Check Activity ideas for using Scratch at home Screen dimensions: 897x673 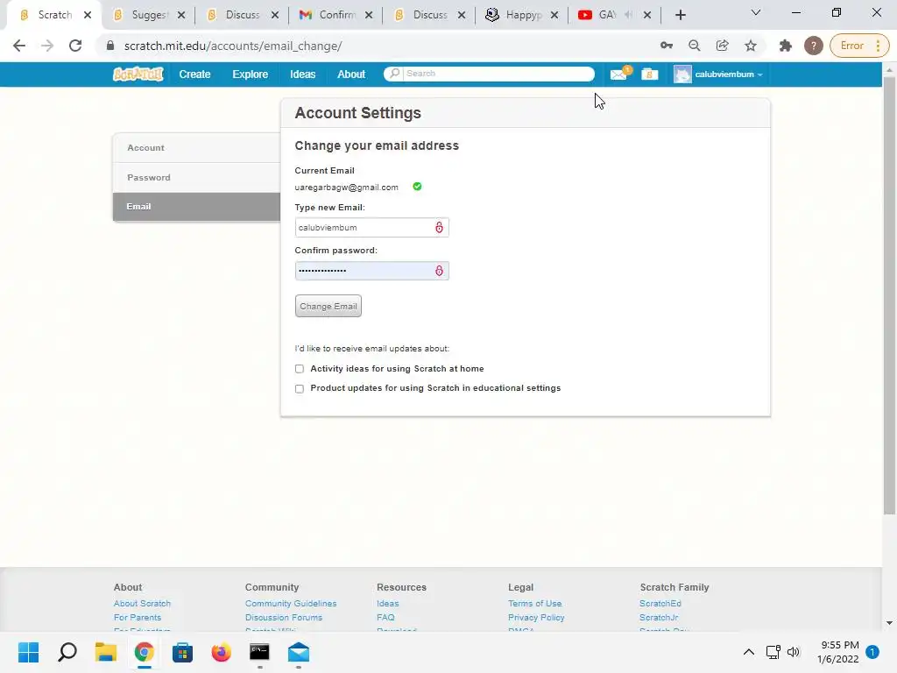pos(300,369)
